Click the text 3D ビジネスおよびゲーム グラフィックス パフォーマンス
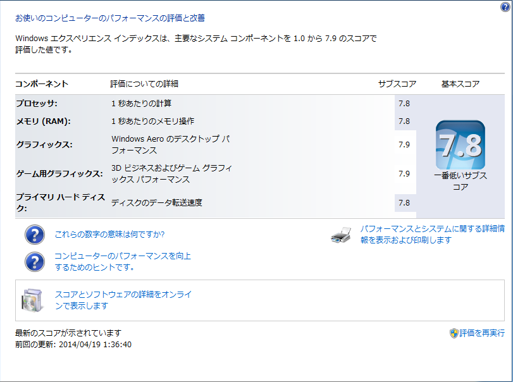The height and width of the screenshot is (382, 513). point(172,174)
